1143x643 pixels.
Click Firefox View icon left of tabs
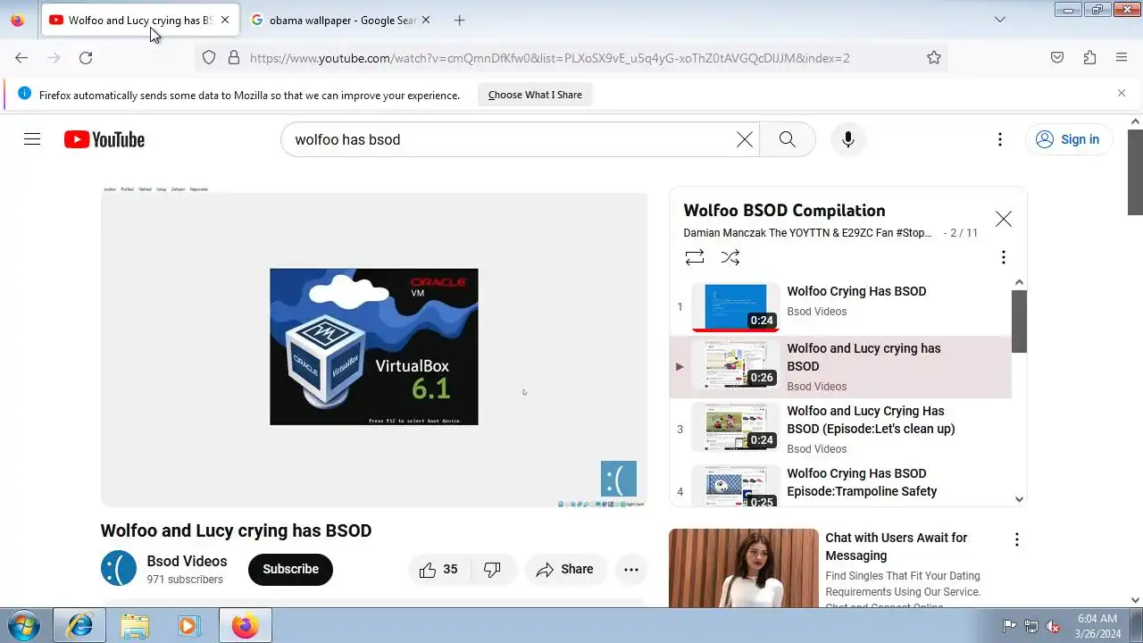pos(17,20)
